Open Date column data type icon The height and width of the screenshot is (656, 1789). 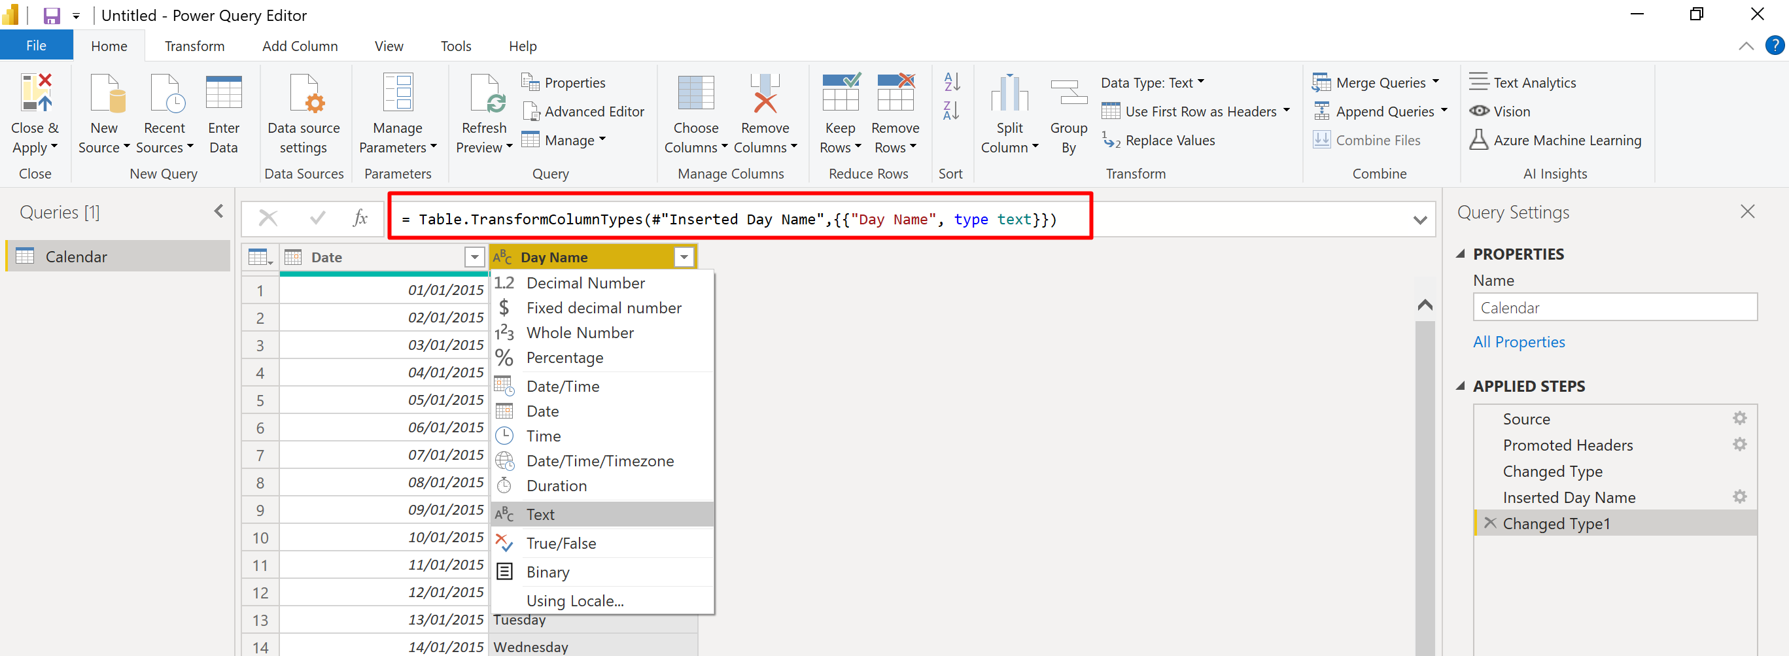pyautogui.click(x=293, y=257)
